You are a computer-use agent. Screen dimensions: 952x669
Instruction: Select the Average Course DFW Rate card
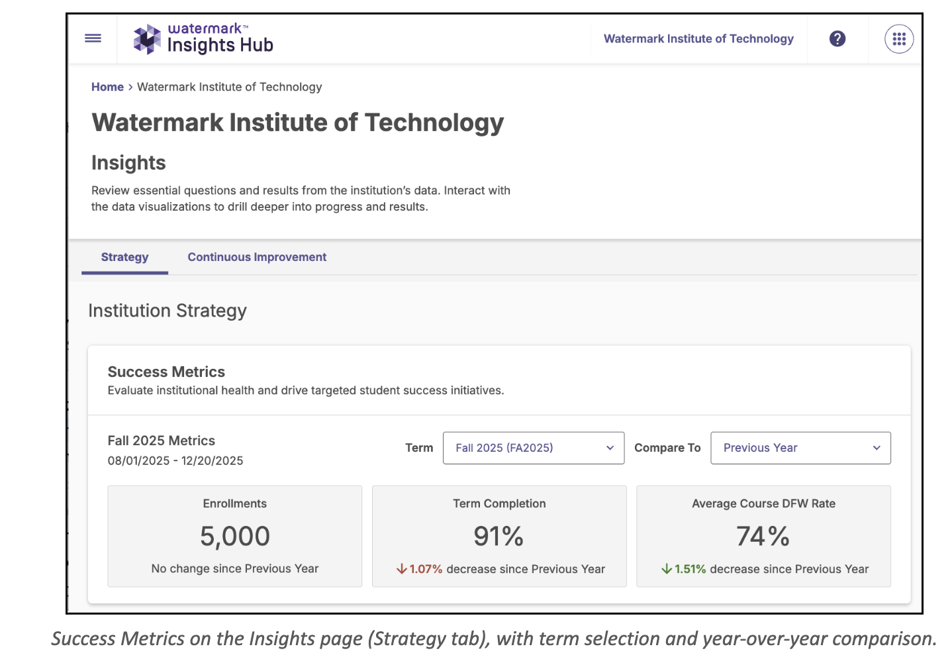(763, 537)
